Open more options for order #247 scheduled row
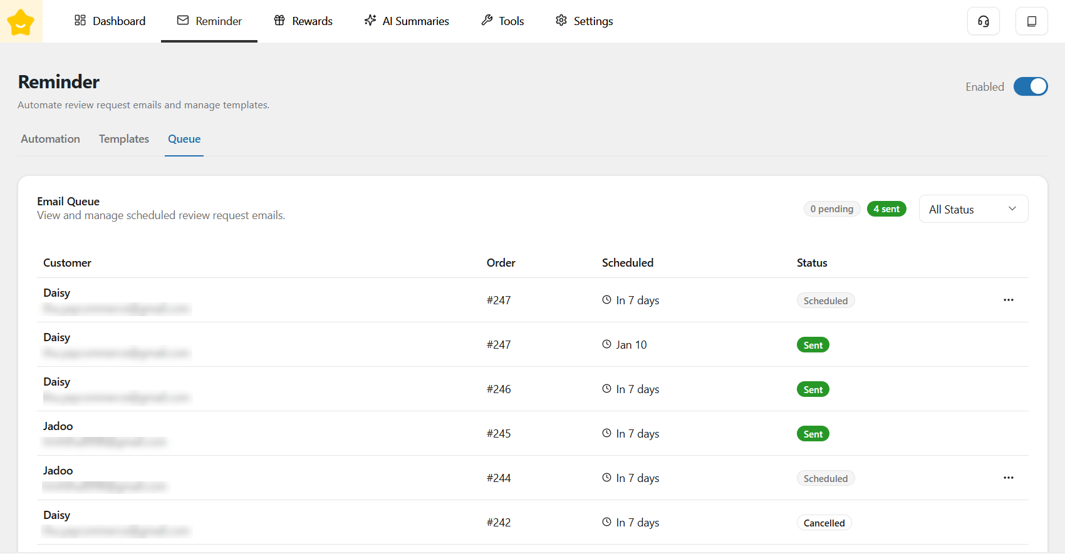 pos(1008,300)
